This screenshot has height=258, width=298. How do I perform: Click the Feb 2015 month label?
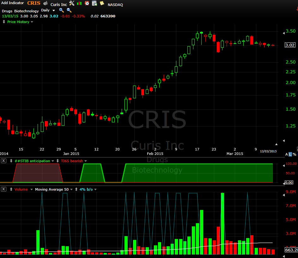pos(155,154)
